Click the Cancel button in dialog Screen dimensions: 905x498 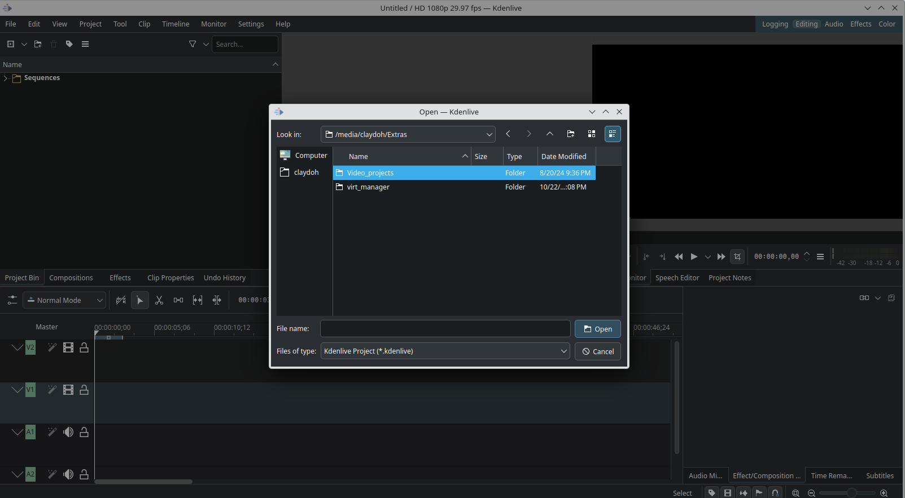[x=598, y=351]
